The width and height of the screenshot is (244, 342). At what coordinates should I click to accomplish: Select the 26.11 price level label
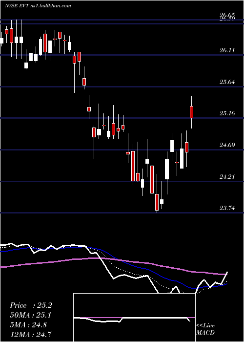(227, 50)
